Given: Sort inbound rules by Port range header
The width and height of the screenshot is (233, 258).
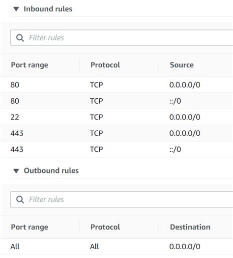Looking at the screenshot, I should 29,65.
